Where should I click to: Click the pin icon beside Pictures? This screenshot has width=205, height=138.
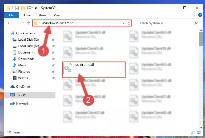(x=53, y=72)
